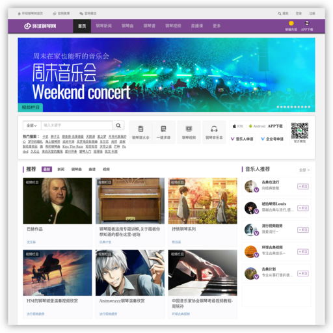Image resolution: width=333 pixels, height=333 pixels.
Task: Open the 巴赫作品 portrait thumbnail
Action: click(x=57, y=201)
